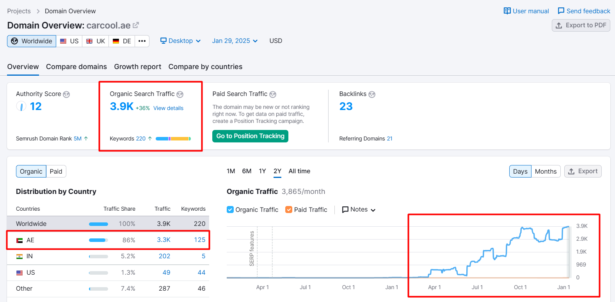Image resolution: width=615 pixels, height=302 pixels.
Task: Click globe icon beside Backlinks heading
Action: click(x=372, y=94)
